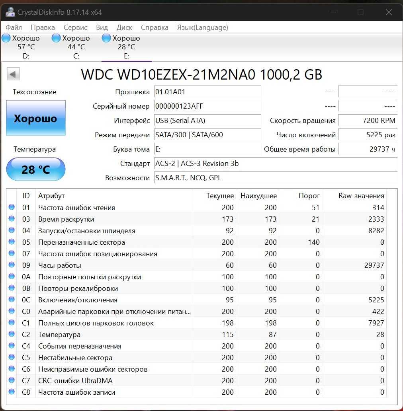Select the Время раскрутки attribute text

pos(66,219)
